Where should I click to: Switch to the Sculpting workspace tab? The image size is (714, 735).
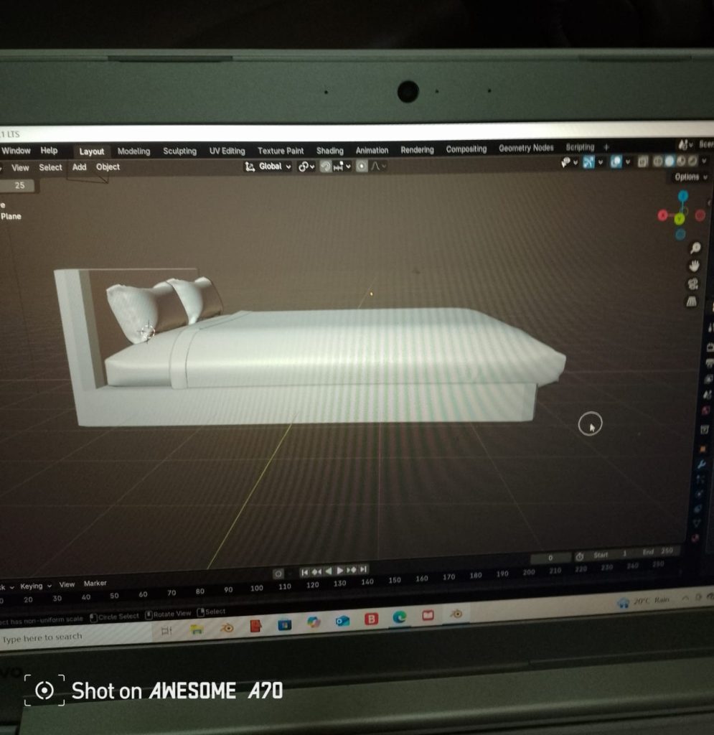coord(179,151)
